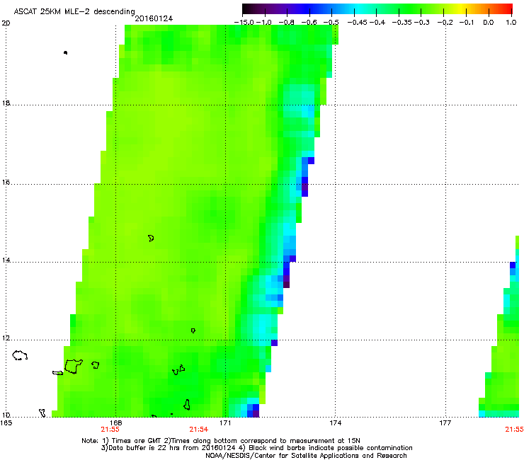Screen dimensions: 524x460
Task: Select the latitude label "16"
Action: tap(6, 183)
